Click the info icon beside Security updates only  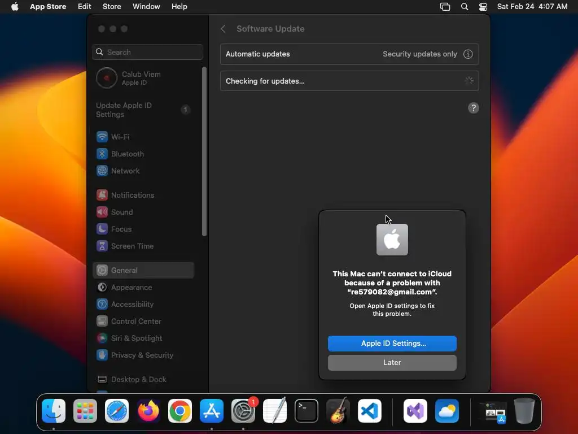point(468,54)
